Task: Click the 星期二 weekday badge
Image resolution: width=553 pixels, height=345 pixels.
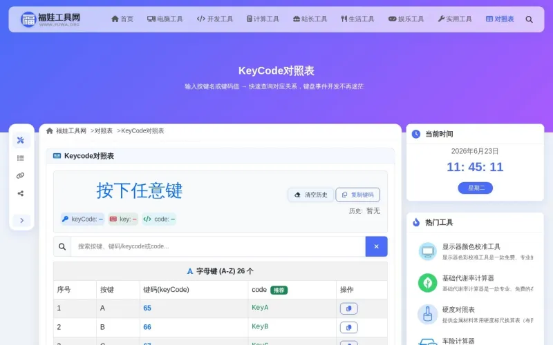Action: pyautogui.click(x=475, y=188)
